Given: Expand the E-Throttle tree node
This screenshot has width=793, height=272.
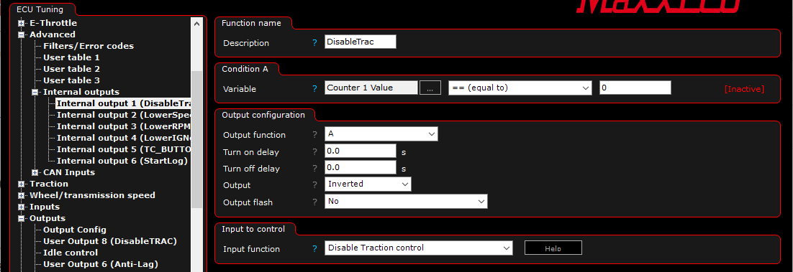Looking at the screenshot, I should click(22, 23).
